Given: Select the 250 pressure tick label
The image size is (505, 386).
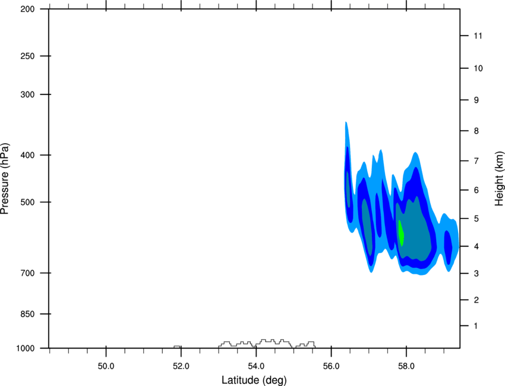Looking at the screenshot, I should coord(27,56).
